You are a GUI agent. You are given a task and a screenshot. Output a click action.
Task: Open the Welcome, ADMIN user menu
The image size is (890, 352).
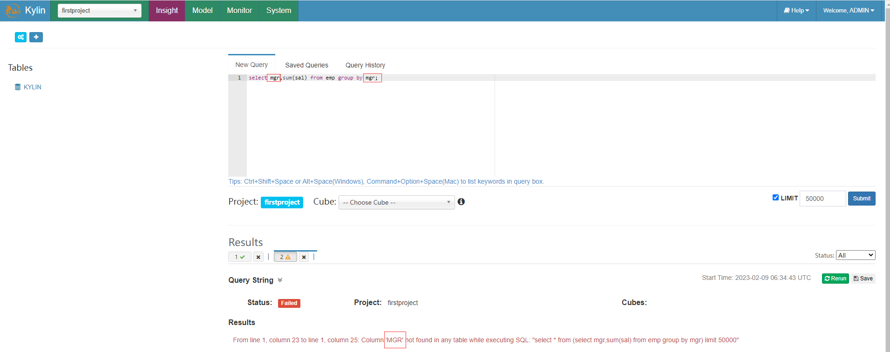[849, 11]
